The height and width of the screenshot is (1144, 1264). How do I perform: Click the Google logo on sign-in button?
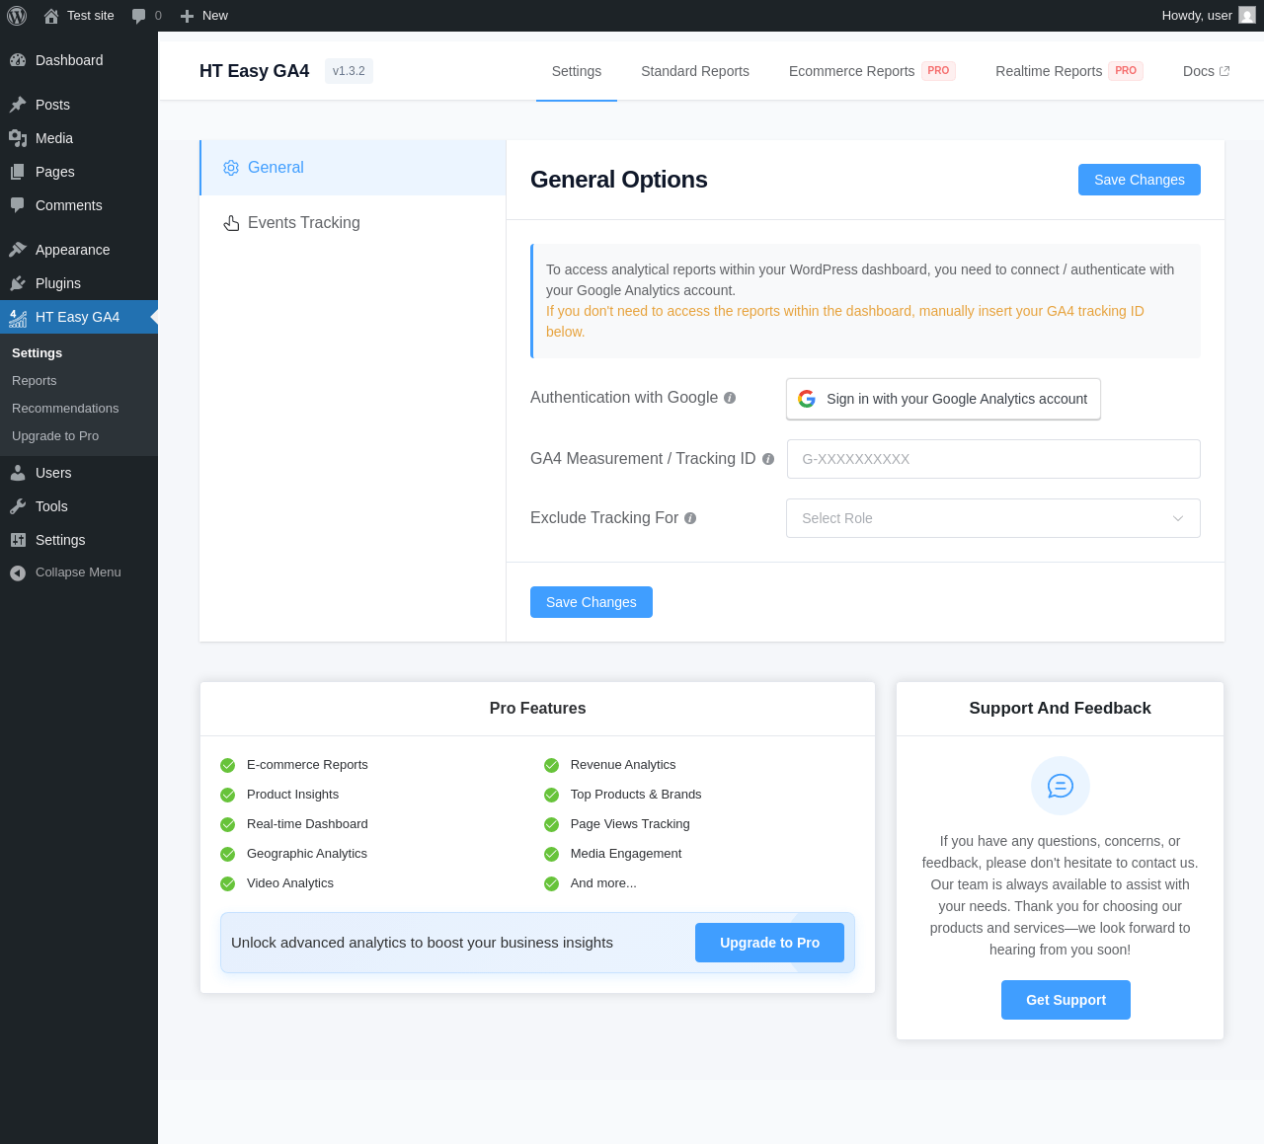pyautogui.click(x=807, y=399)
